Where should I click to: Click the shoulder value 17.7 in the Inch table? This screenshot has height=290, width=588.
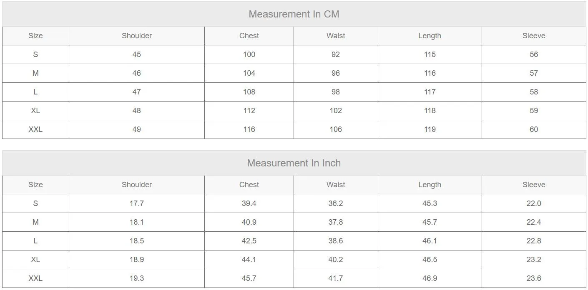(136, 203)
